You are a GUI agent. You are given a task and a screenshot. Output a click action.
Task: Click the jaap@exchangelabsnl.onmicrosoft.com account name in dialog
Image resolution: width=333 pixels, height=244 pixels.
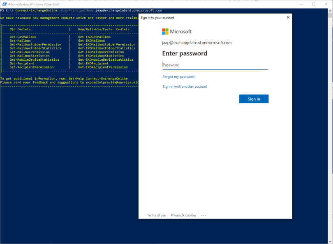197,43
